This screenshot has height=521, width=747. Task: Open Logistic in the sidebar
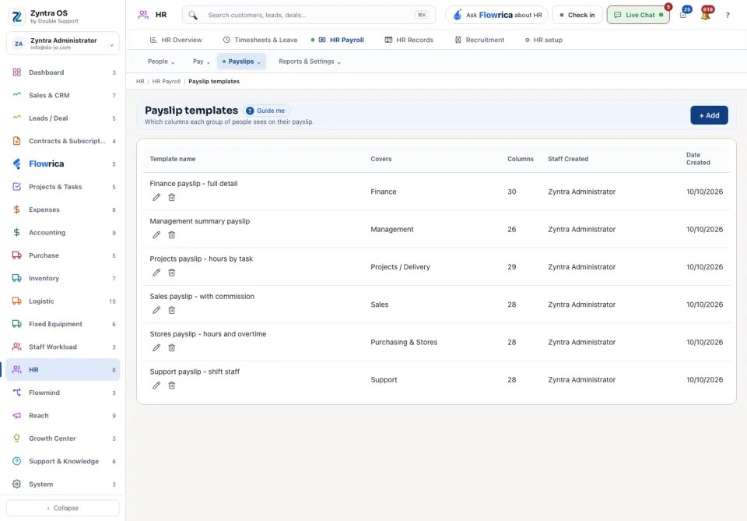[x=63, y=301]
